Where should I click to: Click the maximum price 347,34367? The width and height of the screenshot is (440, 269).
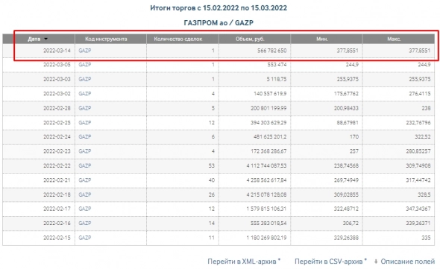click(x=418, y=209)
